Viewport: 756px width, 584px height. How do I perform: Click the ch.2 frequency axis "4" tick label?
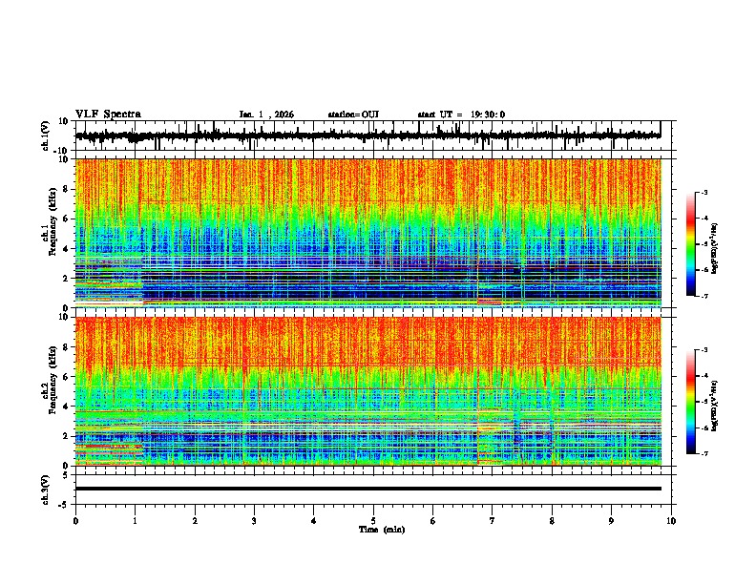66,407
